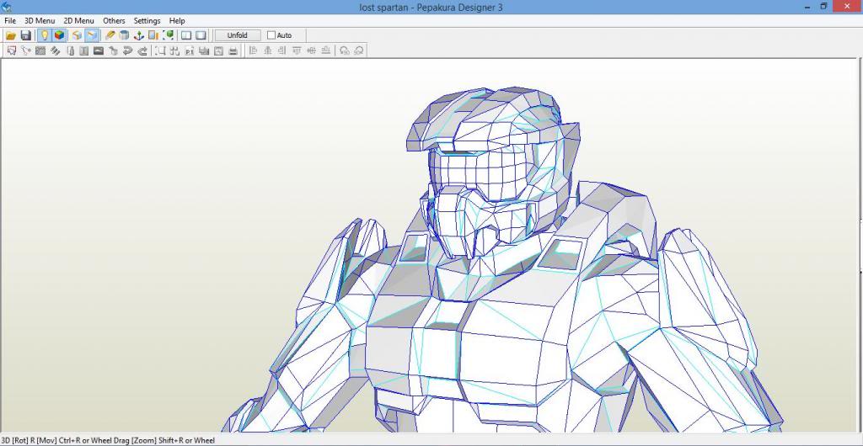
Task: Click the align top icon
Action: pos(297,50)
